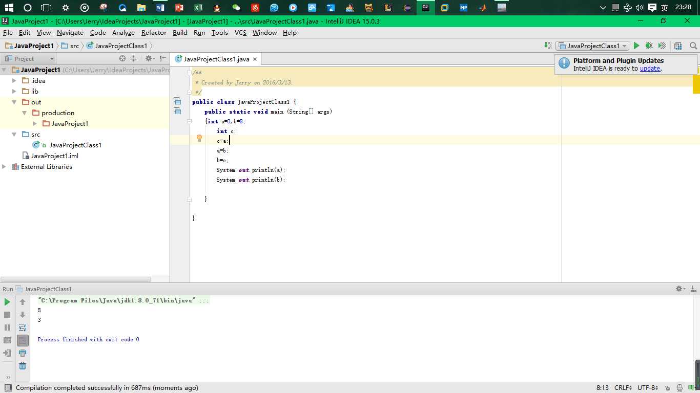Go down the stack trace in console

tap(23, 315)
